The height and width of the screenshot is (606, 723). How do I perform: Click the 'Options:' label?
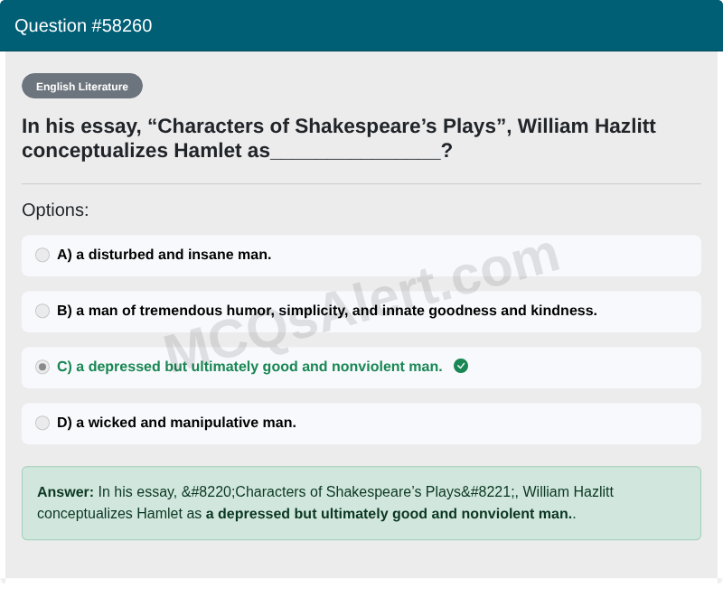pos(55,210)
